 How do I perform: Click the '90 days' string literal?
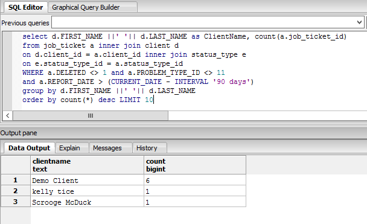(231, 82)
